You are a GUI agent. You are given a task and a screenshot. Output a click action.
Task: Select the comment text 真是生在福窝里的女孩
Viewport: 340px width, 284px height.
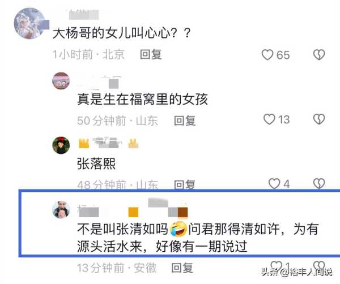[142, 100]
